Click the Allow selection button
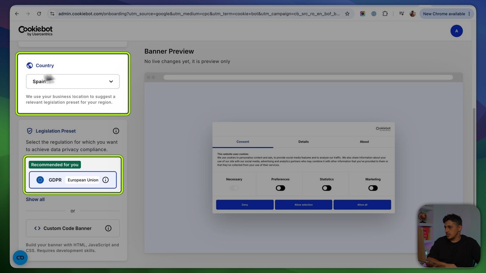Viewport: 486px width, 273px height. click(x=303, y=205)
